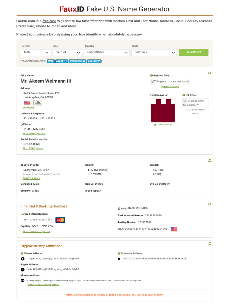Click the Monero address string

point(84,281)
